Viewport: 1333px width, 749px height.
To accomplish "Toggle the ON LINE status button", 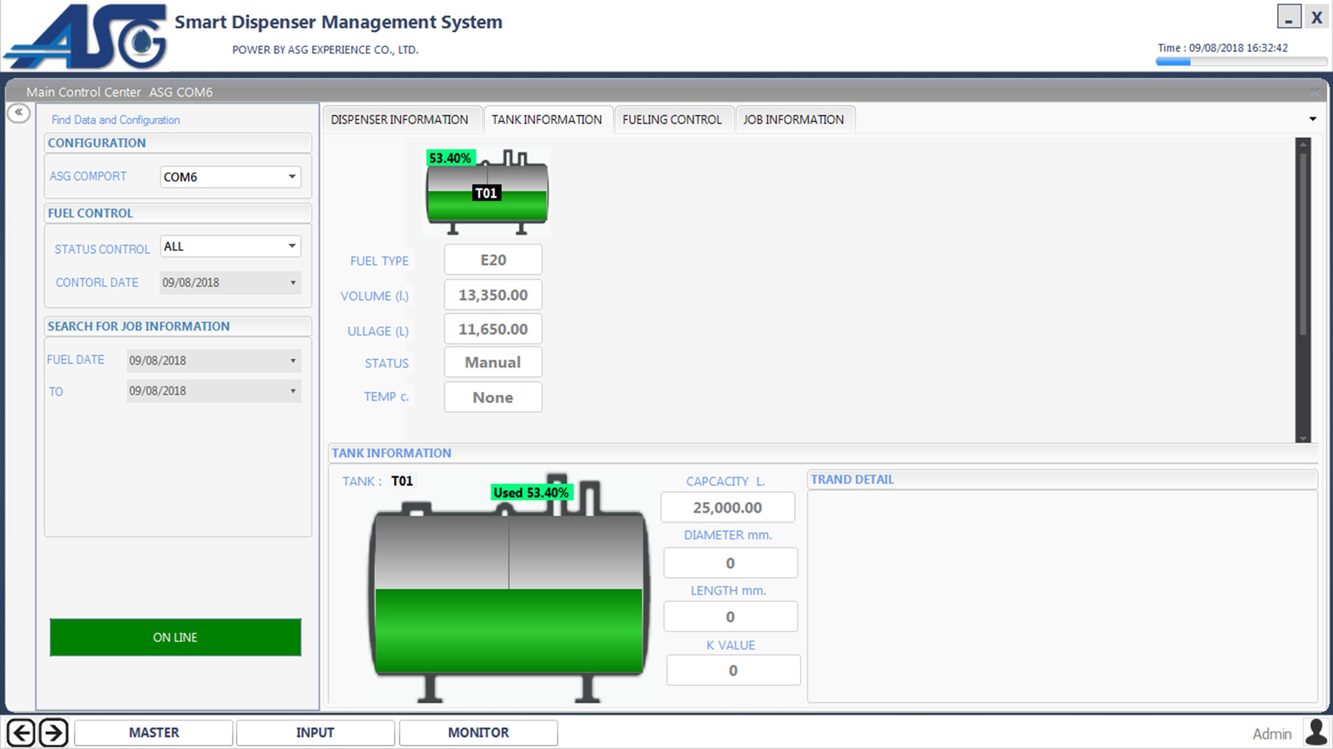I will click(175, 637).
